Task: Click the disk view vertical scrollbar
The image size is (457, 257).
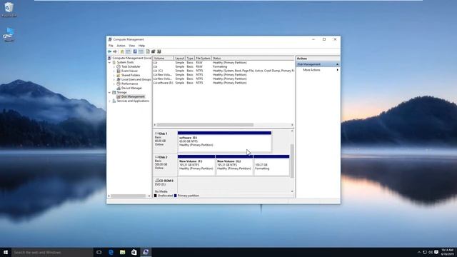Action: (292, 161)
